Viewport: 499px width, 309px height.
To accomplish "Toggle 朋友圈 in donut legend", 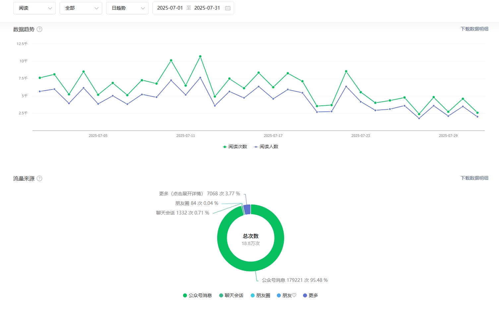I will point(260,295).
